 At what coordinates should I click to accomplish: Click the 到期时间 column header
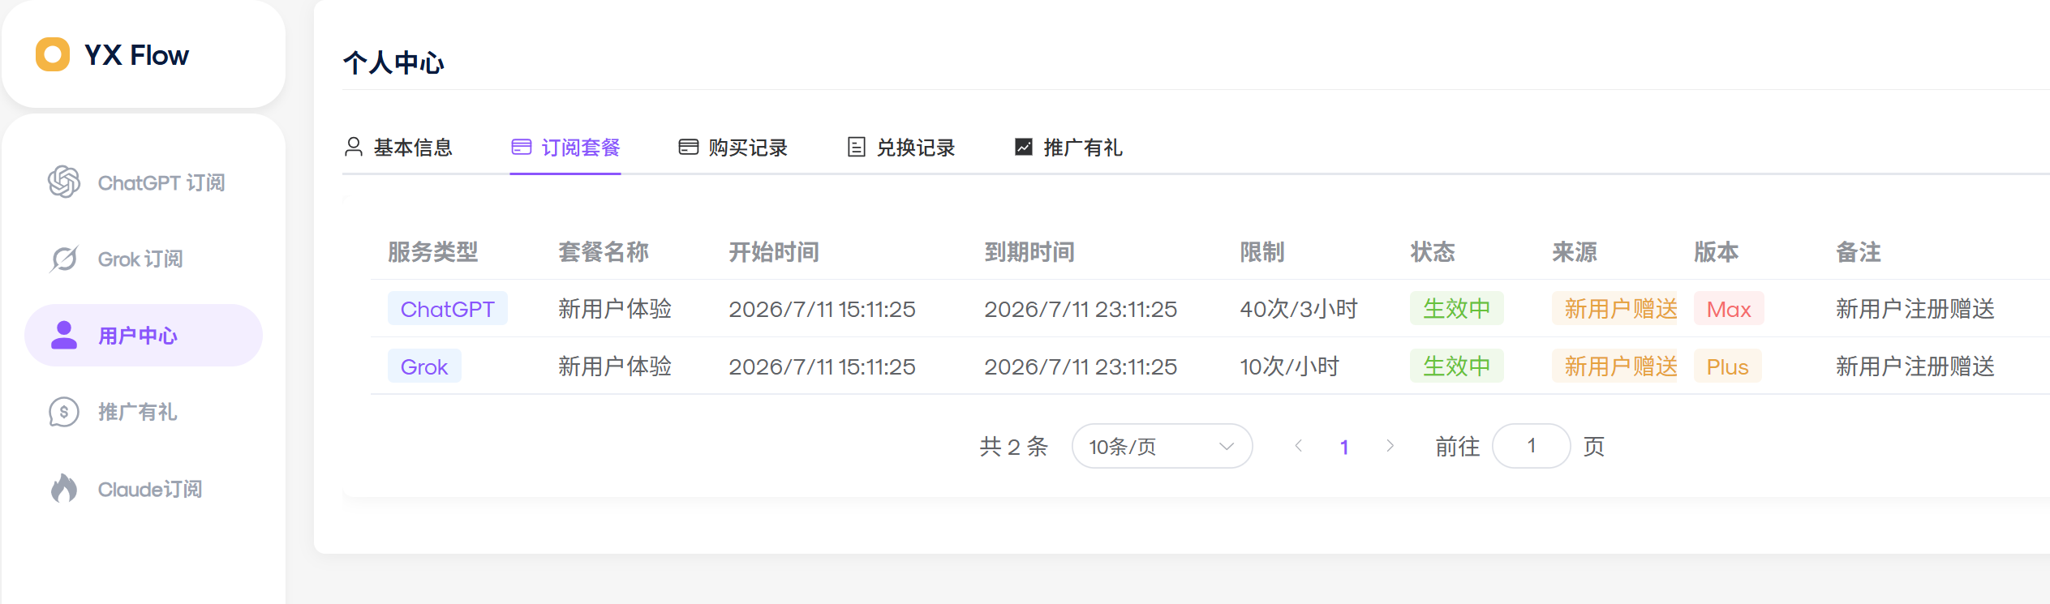click(1029, 252)
